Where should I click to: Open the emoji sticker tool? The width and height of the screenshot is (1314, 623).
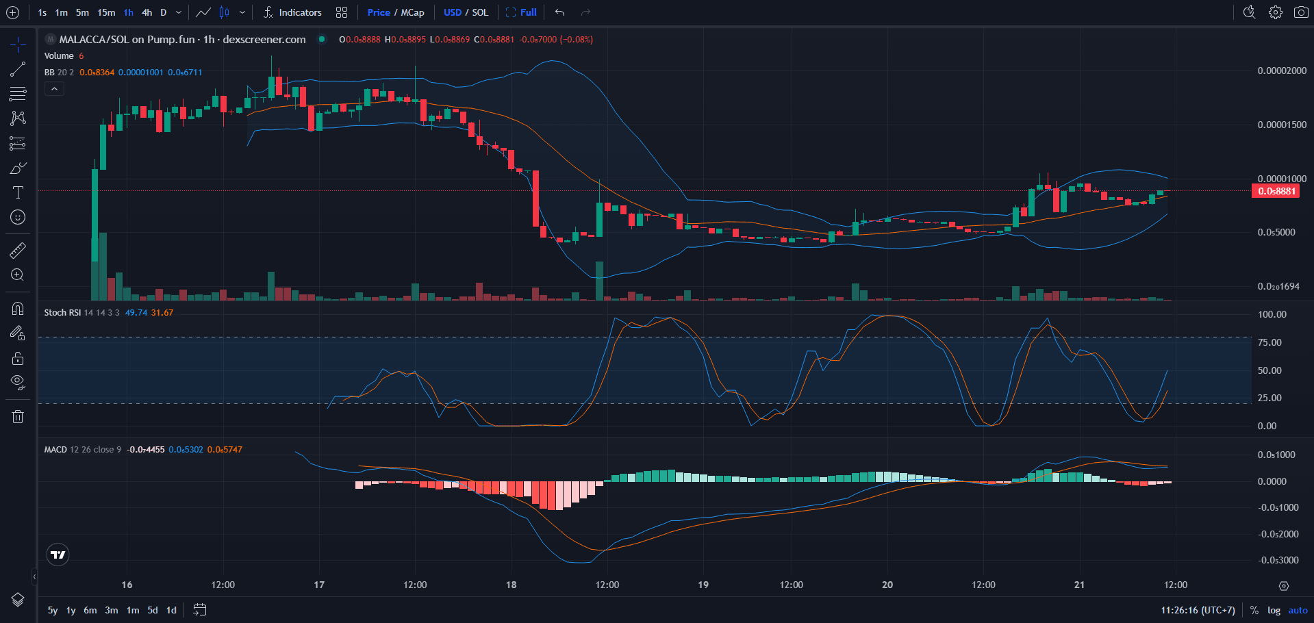(17, 217)
